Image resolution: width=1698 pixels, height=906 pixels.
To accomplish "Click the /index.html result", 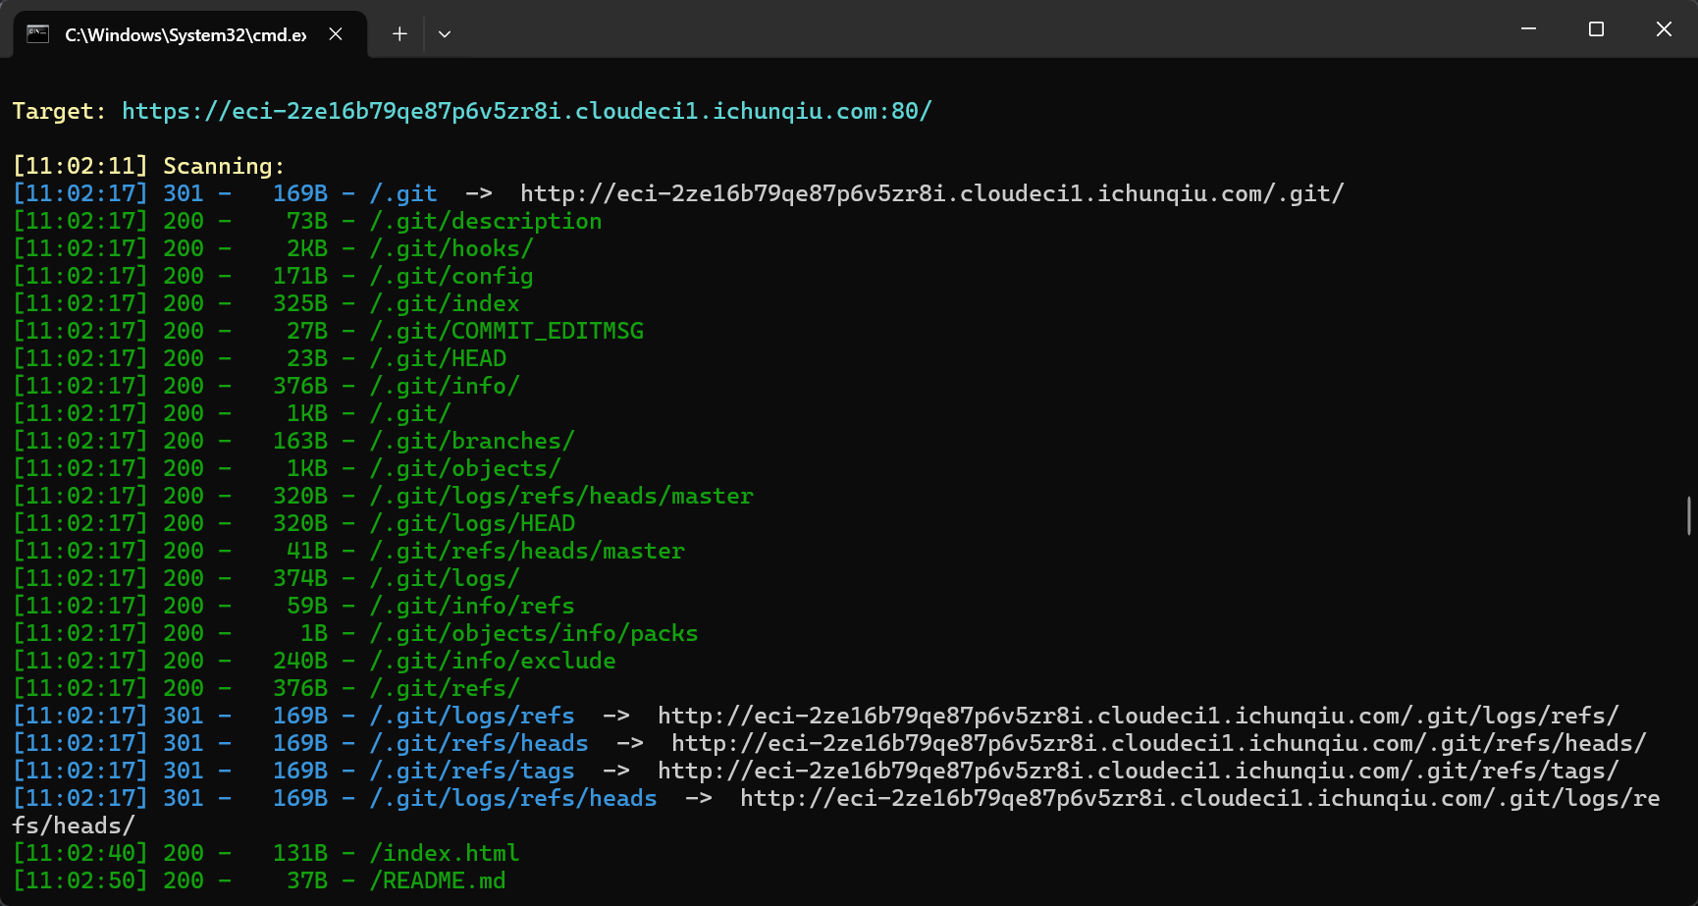I will tap(266, 853).
